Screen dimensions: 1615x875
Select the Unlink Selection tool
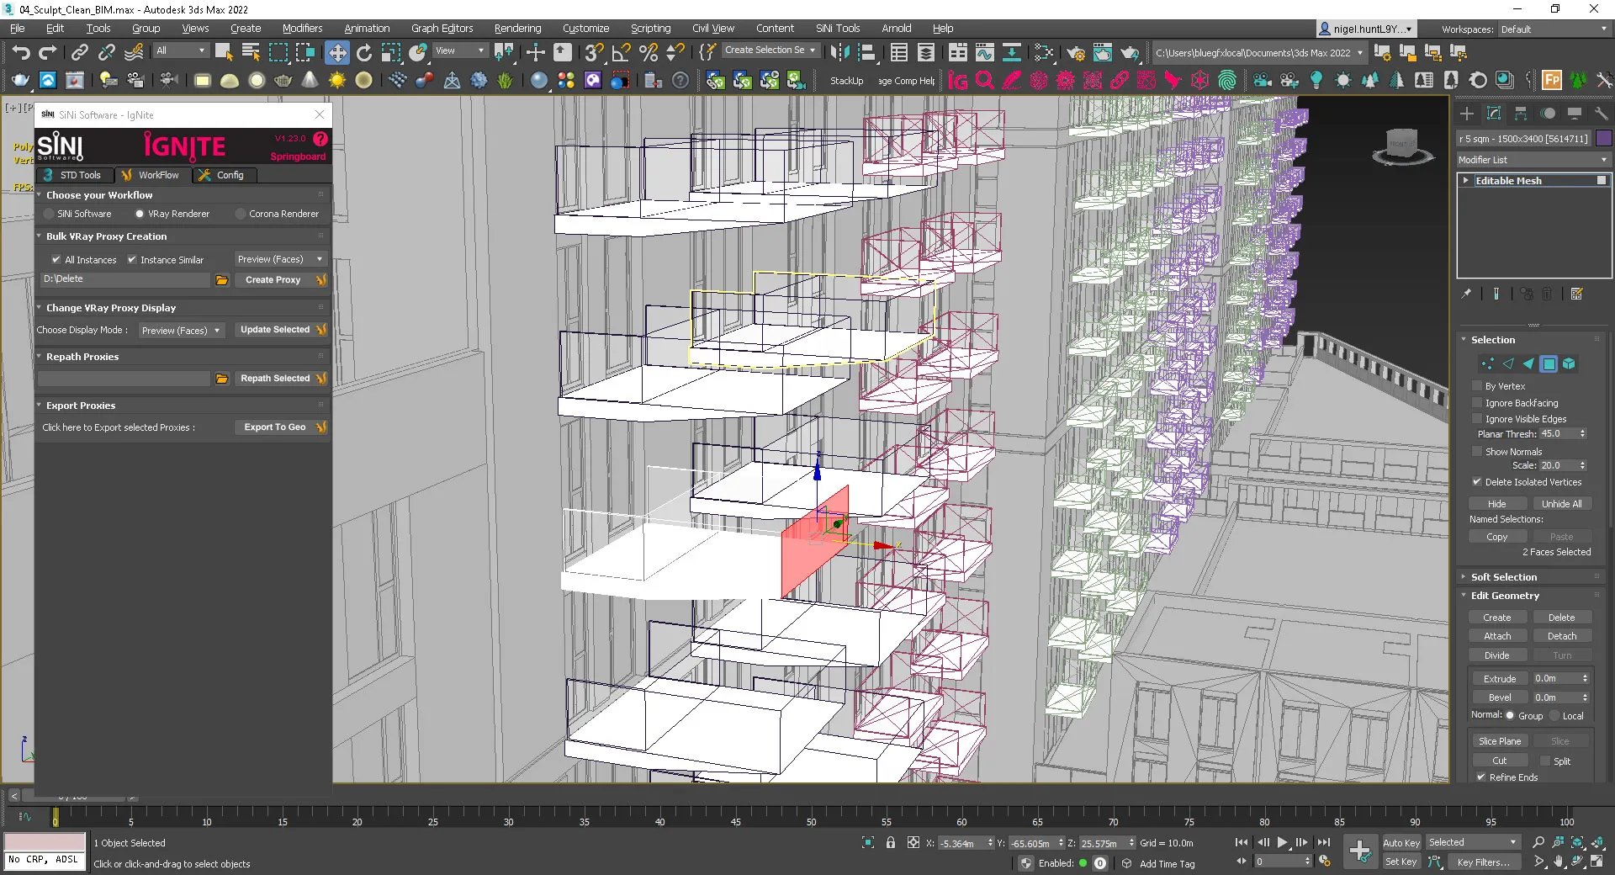coord(106,53)
